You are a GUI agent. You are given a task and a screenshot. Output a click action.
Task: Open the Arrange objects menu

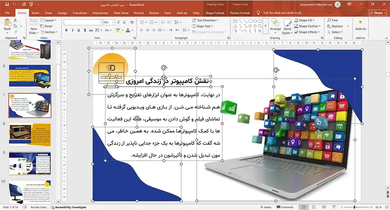(275, 25)
